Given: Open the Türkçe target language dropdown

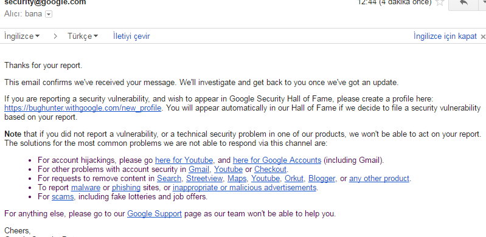Looking at the screenshot, I should point(83,36).
